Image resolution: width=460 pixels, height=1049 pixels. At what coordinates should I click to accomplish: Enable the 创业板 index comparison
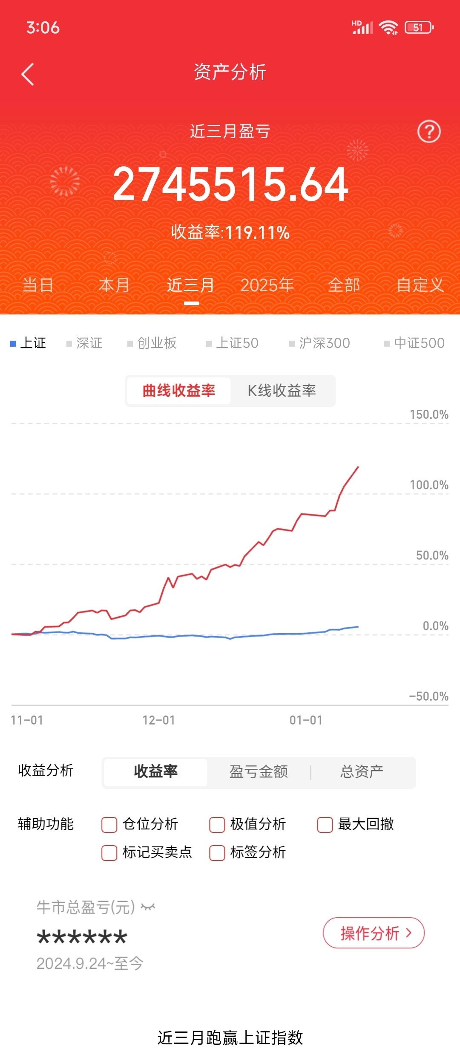coord(152,343)
